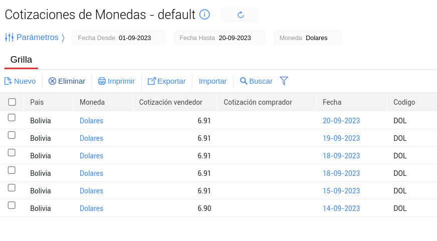Open the Moneda Dolares parameter field

click(308, 38)
